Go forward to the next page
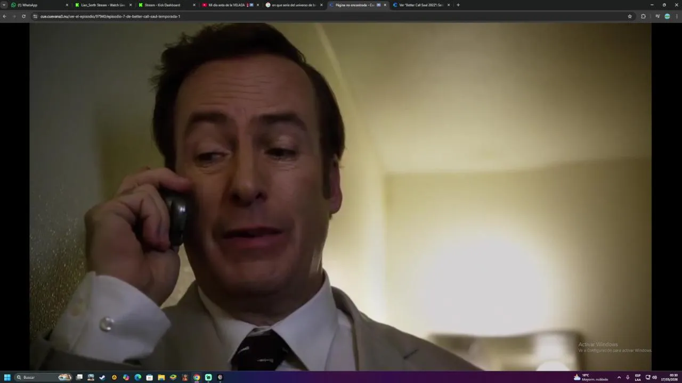Image resolution: width=682 pixels, height=383 pixels. click(14, 16)
